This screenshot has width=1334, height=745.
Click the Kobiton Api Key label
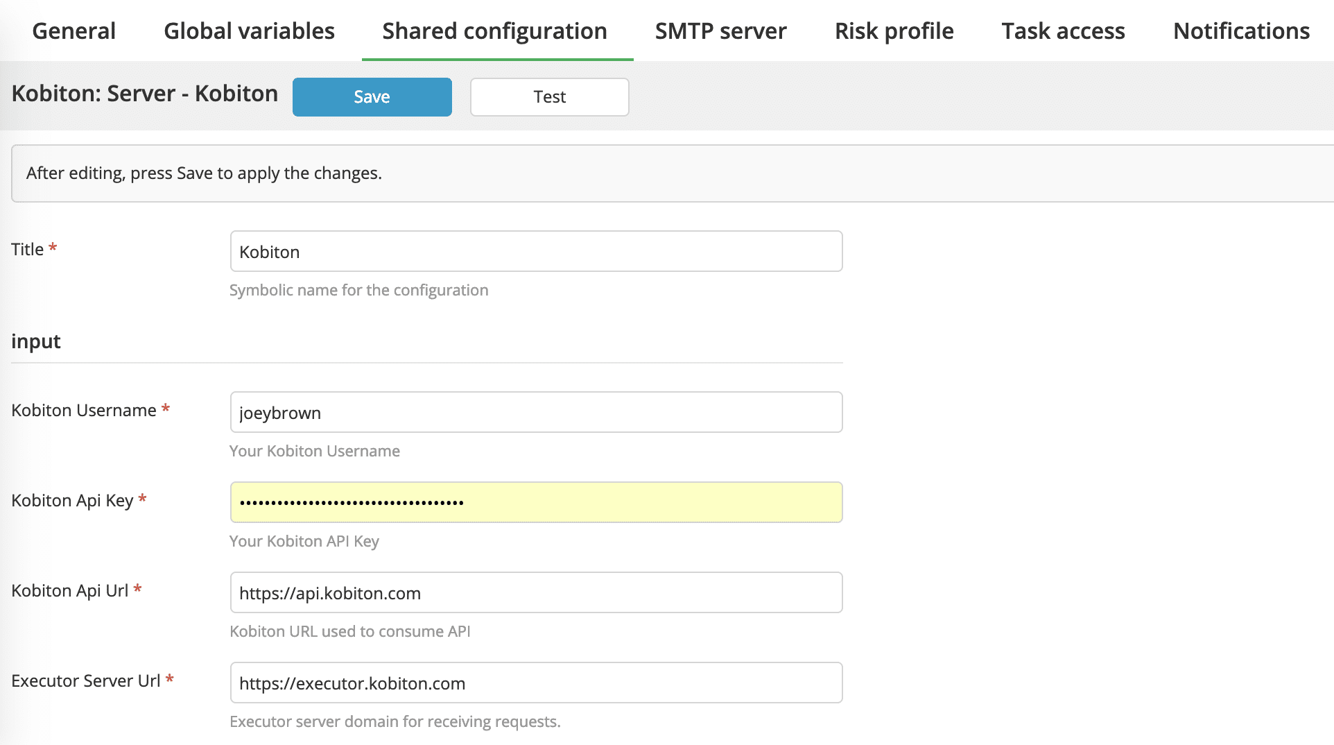tap(72, 500)
